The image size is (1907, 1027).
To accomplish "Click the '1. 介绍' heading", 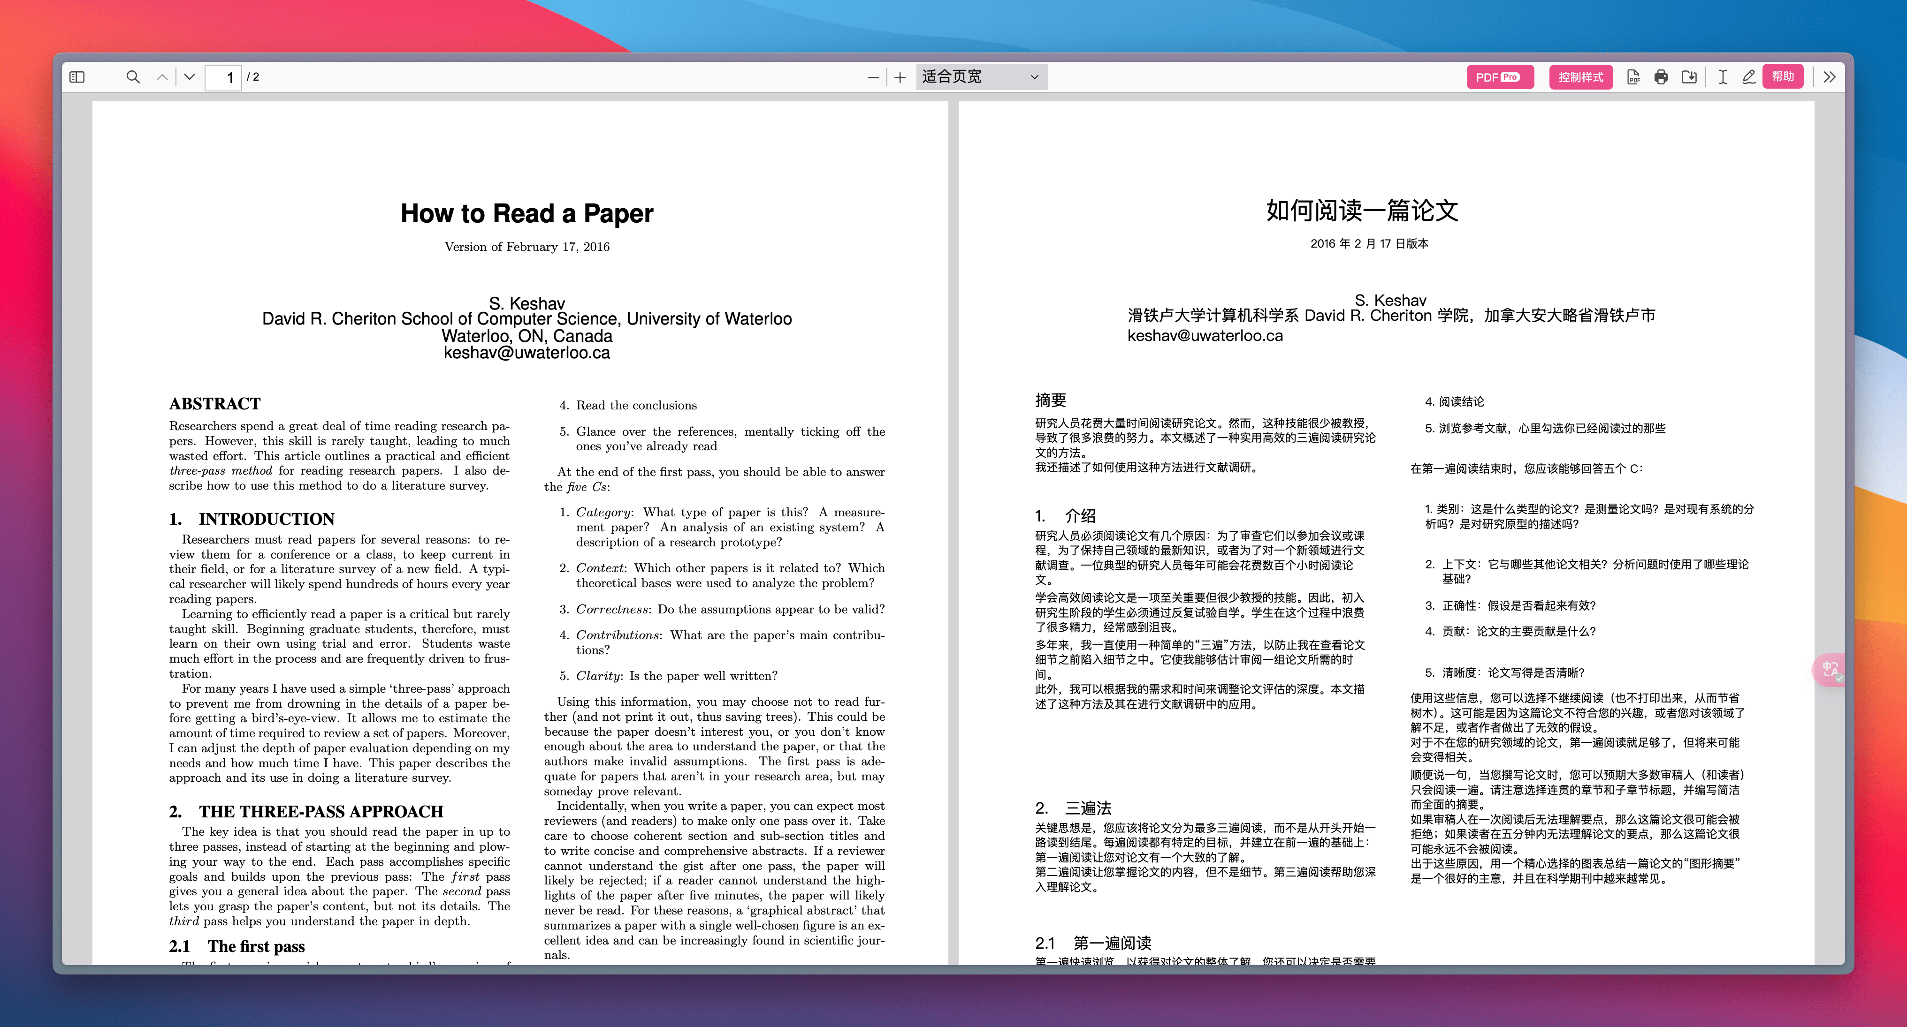I will [1065, 516].
